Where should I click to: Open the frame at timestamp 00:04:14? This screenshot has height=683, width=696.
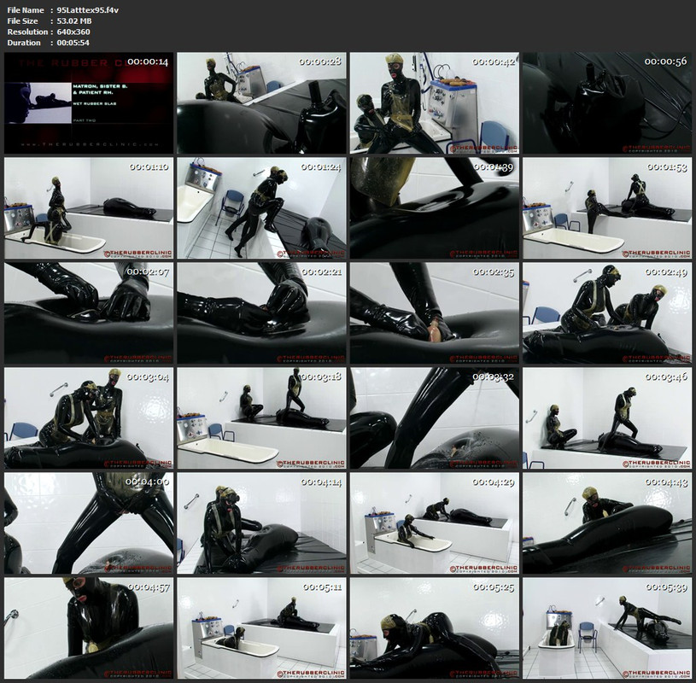(x=261, y=523)
